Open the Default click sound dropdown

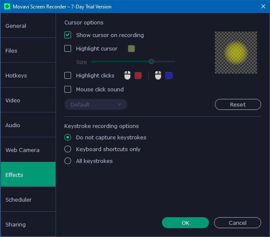[x=96, y=104]
